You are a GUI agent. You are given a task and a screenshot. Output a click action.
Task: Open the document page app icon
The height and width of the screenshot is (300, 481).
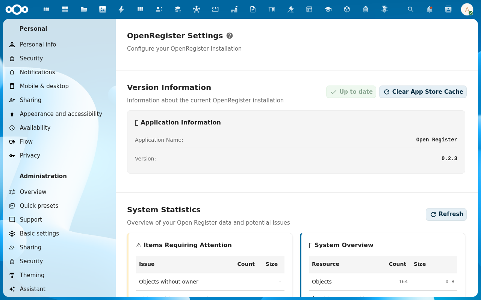point(253,9)
